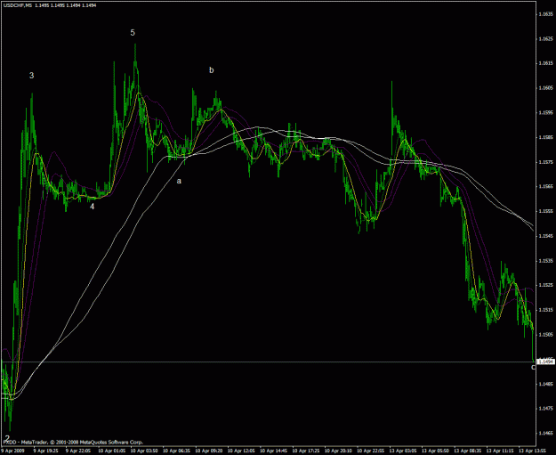Click the "13 Apr 03:05" time axis label

[x=403, y=451]
